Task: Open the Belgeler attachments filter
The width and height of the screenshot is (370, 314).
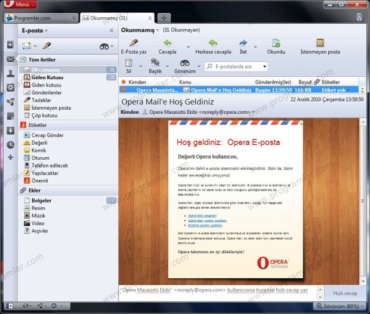Action: point(68,200)
